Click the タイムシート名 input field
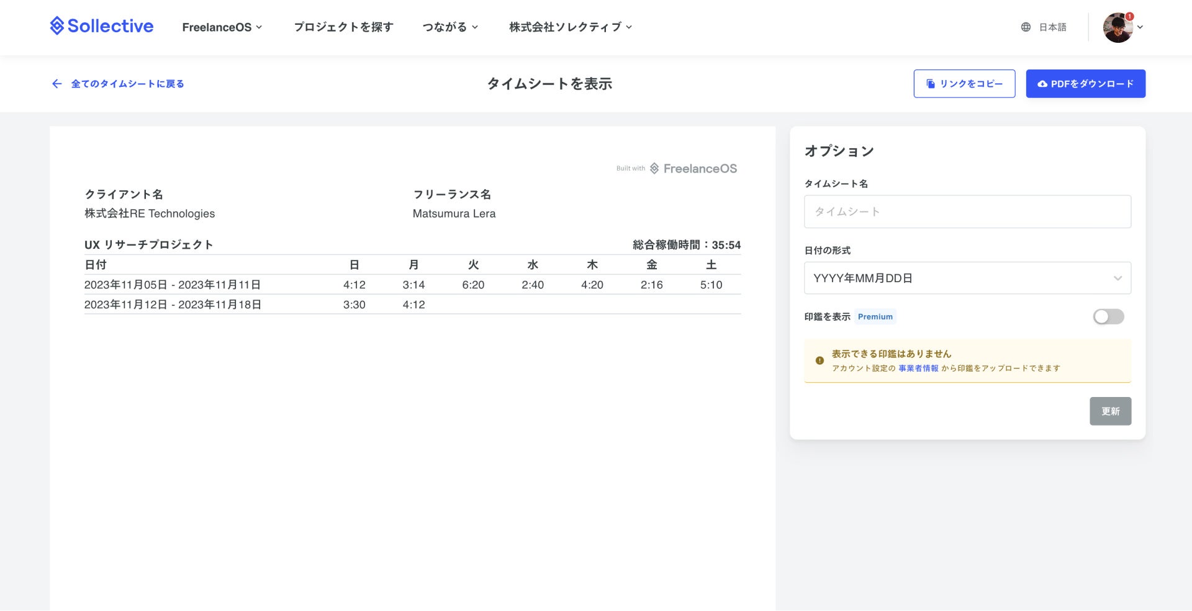 [967, 212]
